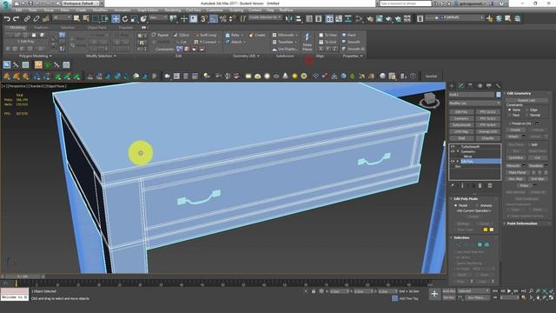Select the Select and Link tool

coord(27,18)
